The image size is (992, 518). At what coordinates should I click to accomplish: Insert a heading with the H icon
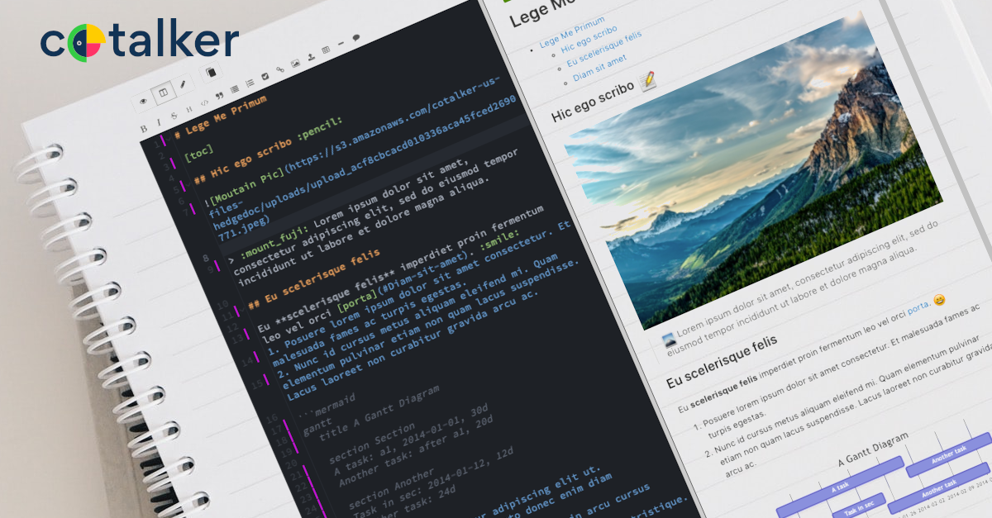189,109
